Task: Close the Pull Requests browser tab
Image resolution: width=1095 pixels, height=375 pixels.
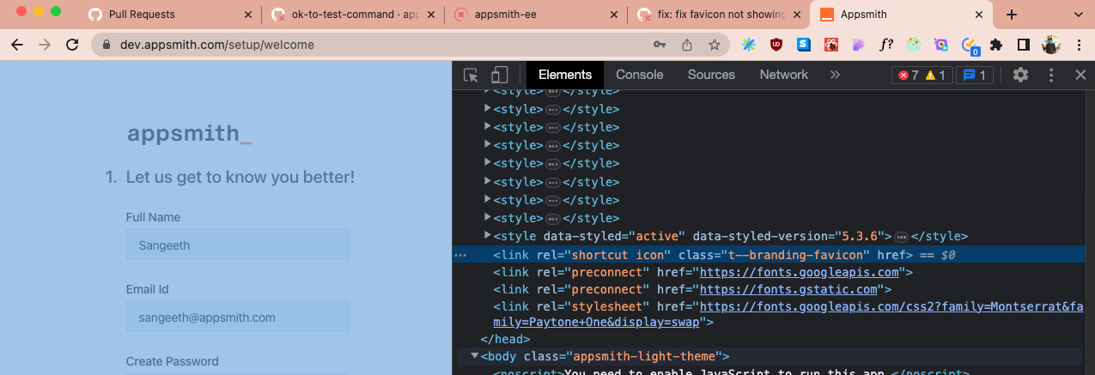Action: [249, 15]
